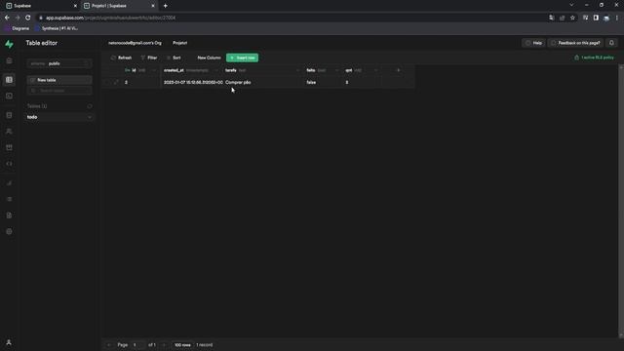
Task: Open the active RLS policy link
Action: pos(594,58)
